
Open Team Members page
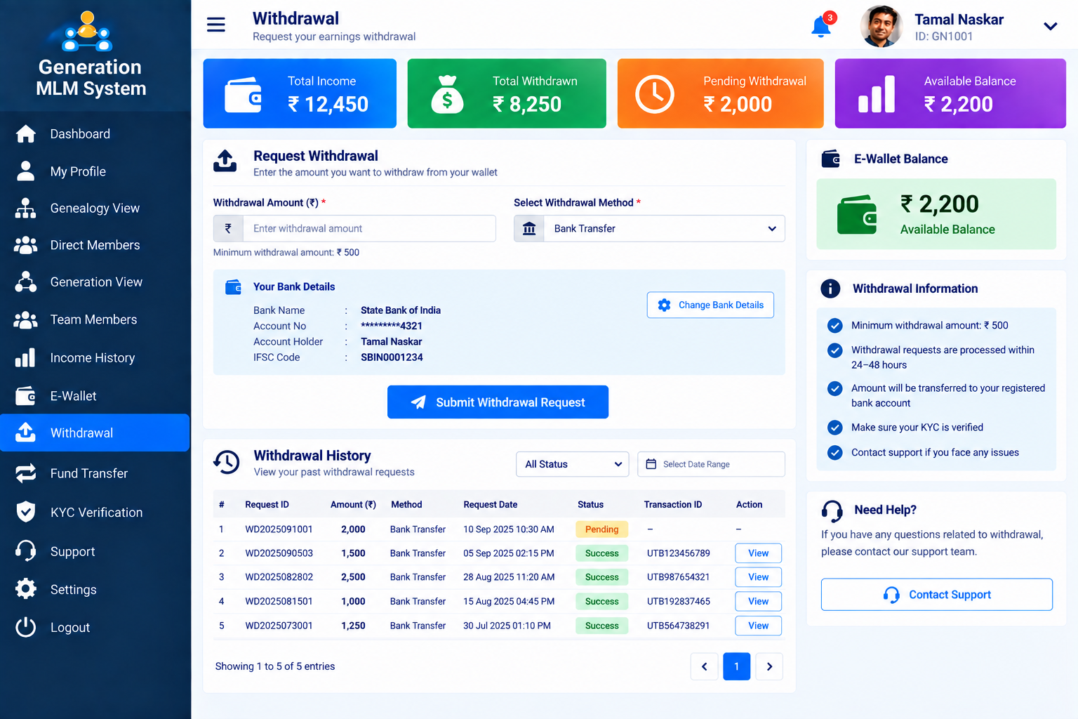click(95, 319)
